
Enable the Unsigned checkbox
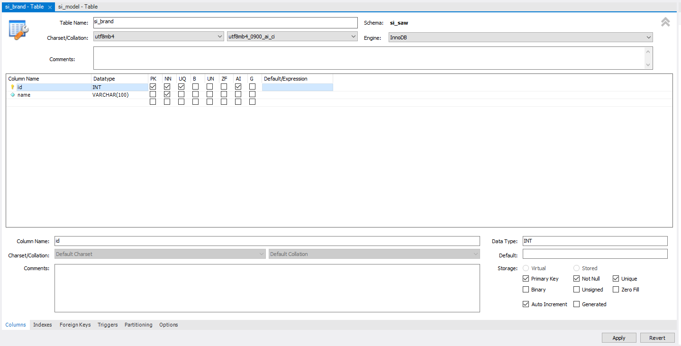point(577,290)
